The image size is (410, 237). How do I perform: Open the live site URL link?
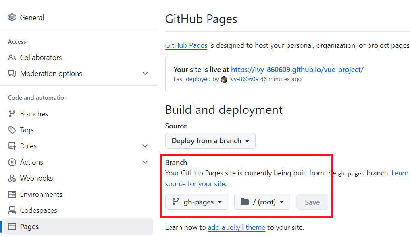tap(297, 70)
